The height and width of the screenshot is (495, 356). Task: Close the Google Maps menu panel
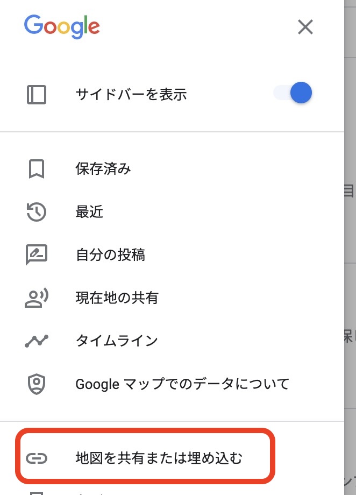click(305, 27)
